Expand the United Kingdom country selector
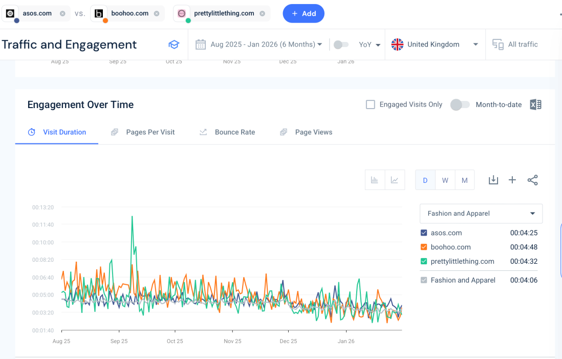This screenshot has width=562, height=359. click(435, 45)
